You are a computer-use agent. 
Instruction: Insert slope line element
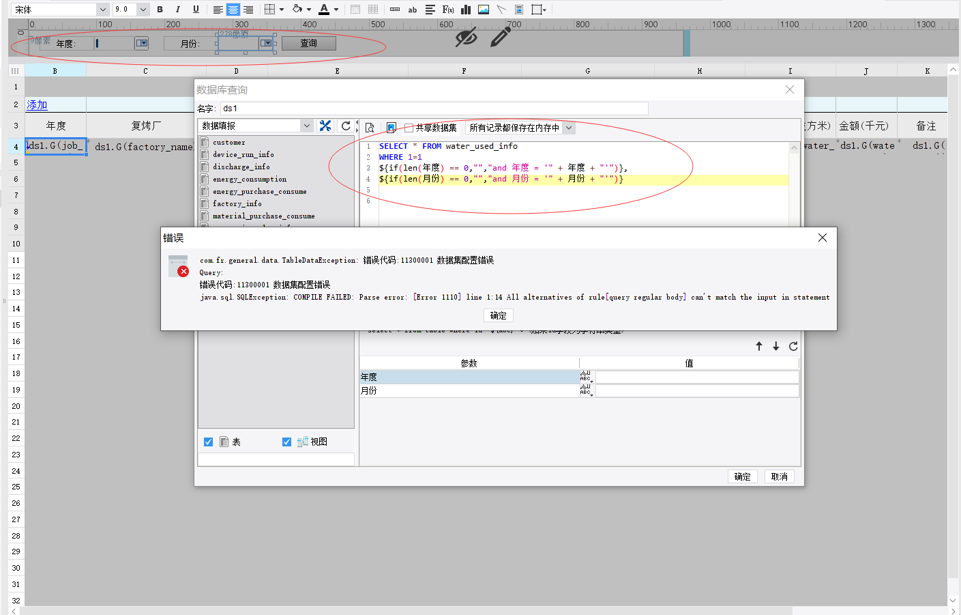click(x=501, y=10)
